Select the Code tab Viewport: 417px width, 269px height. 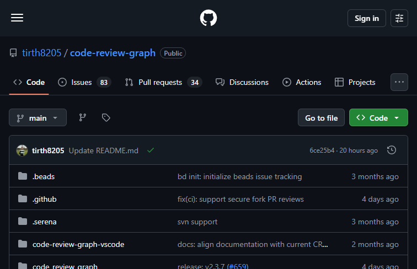29,82
